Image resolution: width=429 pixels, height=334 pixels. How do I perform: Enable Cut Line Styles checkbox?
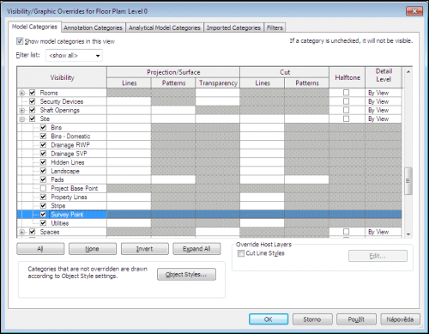point(241,253)
